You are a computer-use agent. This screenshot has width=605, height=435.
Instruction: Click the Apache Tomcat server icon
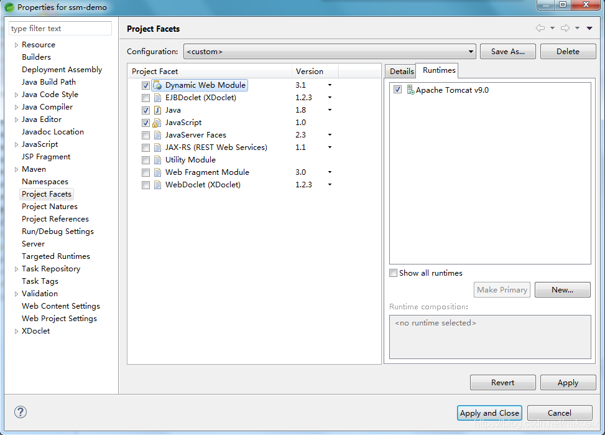[x=410, y=90]
